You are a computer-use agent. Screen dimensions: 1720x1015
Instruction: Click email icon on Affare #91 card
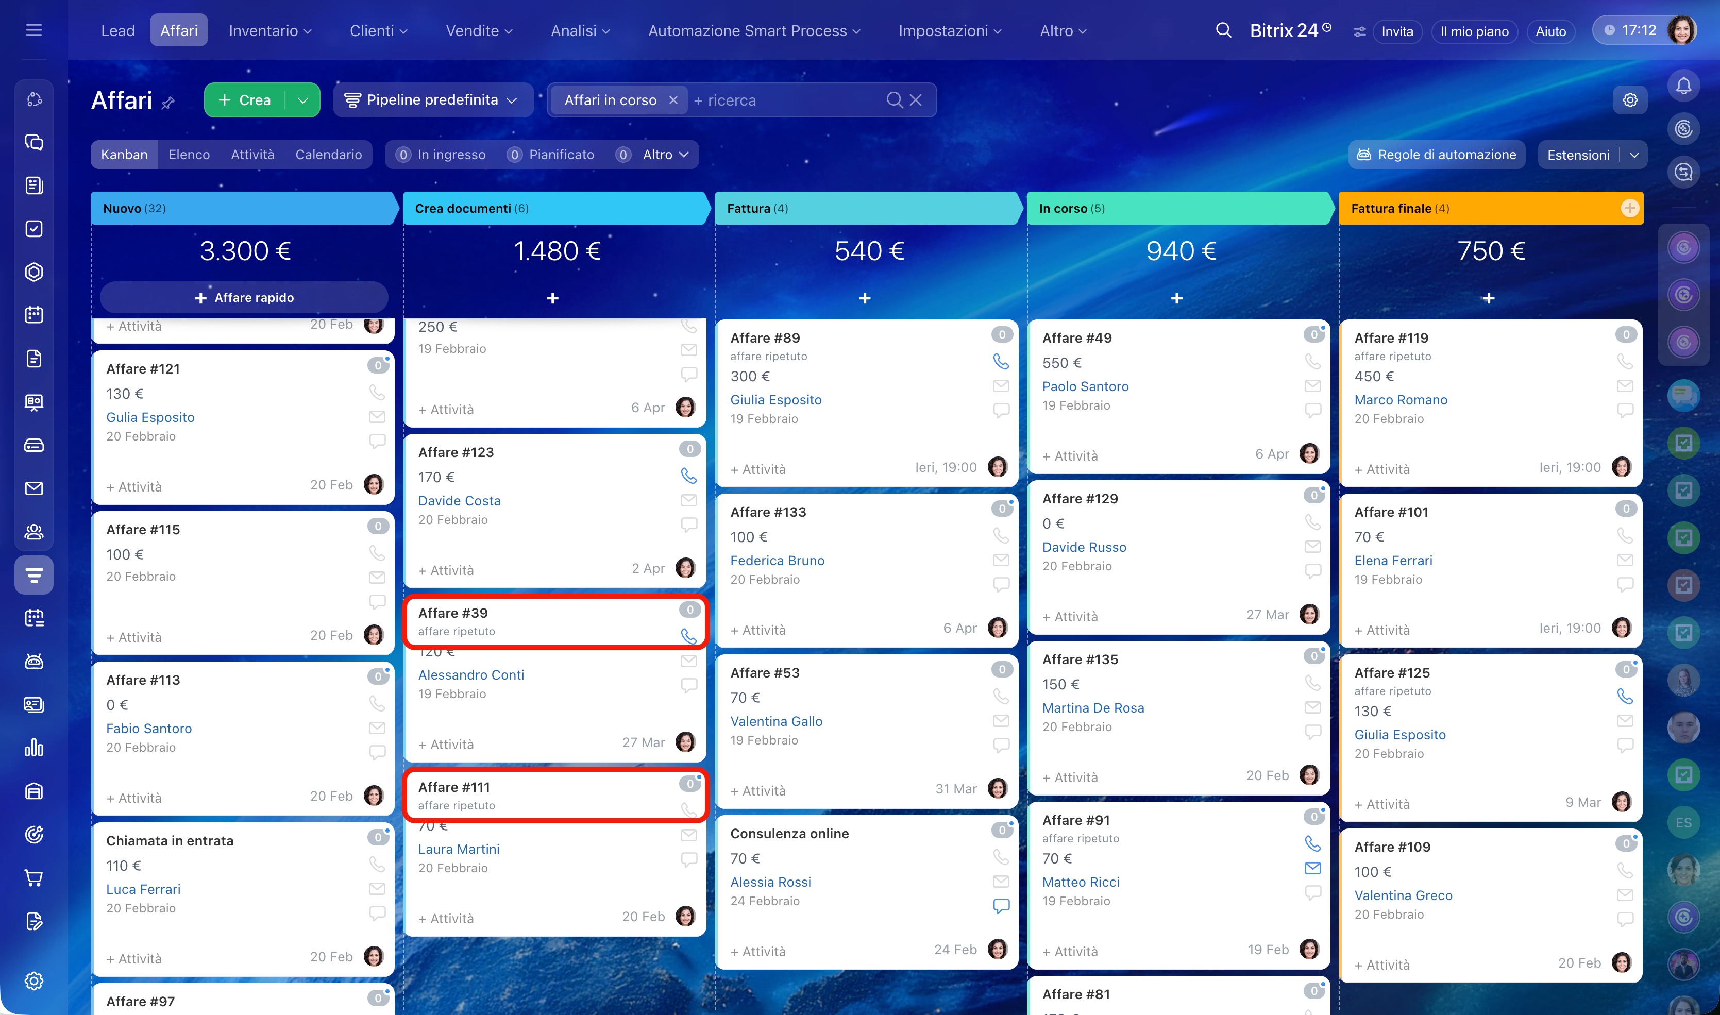point(1312,868)
